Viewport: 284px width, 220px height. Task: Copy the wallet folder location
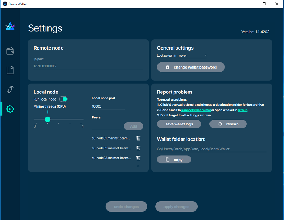click(x=174, y=159)
